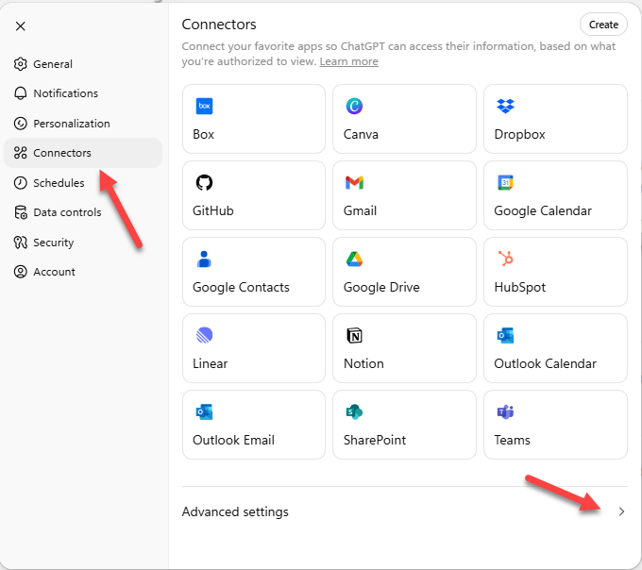This screenshot has height=570, width=642.
Task: Click the Data controls database icon
Action: [21, 212]
